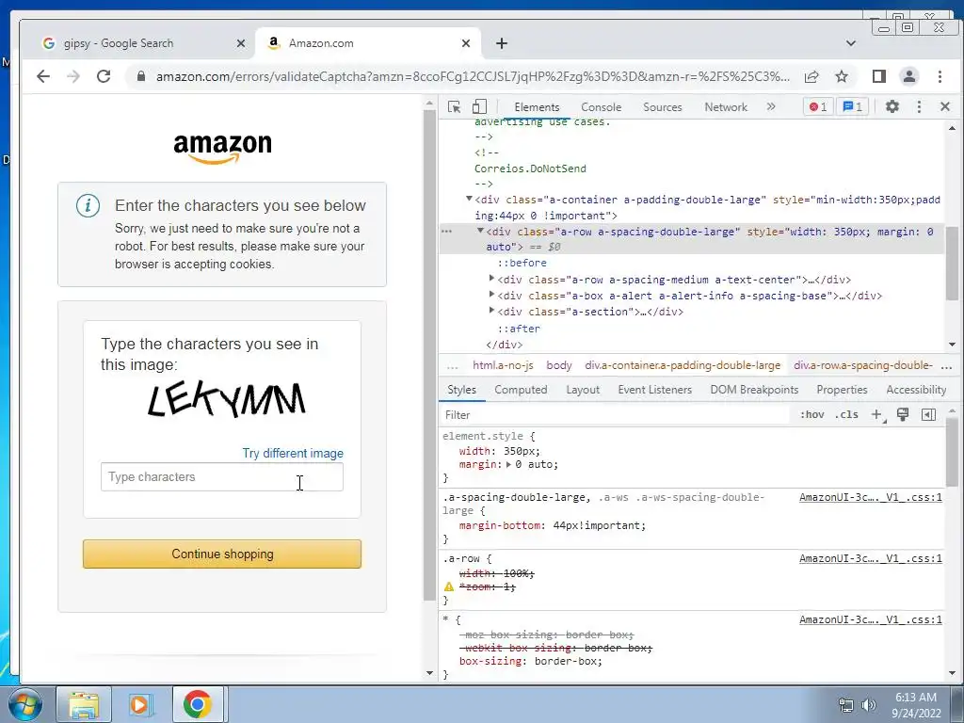Close the DevTools panel

945,107
